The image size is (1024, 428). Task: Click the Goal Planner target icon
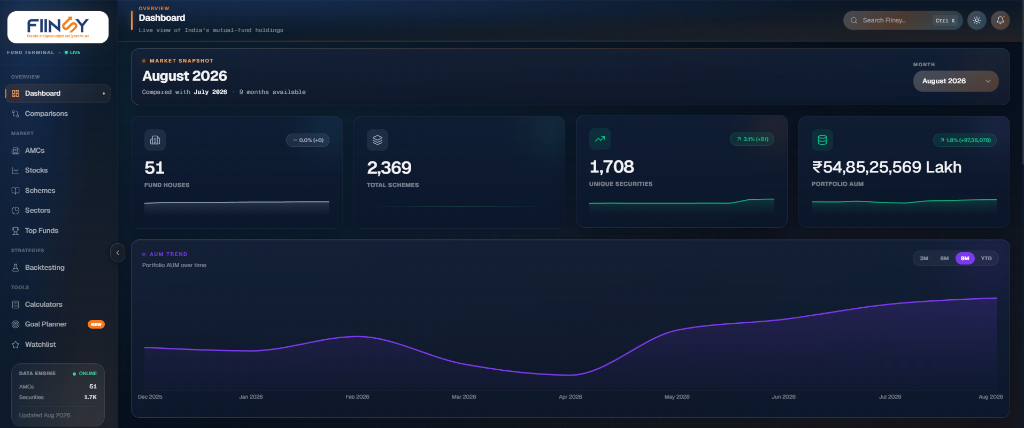(16, 324)
